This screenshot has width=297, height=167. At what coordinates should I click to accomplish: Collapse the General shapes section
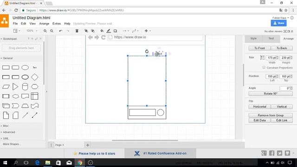click(x=7, y=58)
